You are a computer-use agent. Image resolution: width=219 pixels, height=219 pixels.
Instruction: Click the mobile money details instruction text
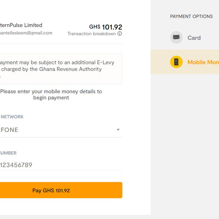point(51,94)
